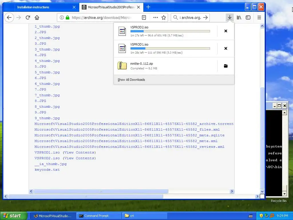The width and height of the screenshot is (293, 220).
Task: Switch to the Installation instructions tab
Action: 42,7
